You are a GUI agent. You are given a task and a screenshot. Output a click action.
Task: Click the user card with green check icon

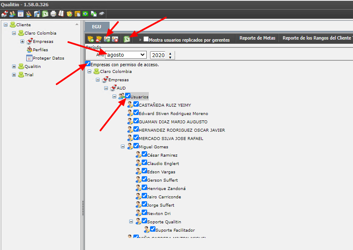(107, 39)
